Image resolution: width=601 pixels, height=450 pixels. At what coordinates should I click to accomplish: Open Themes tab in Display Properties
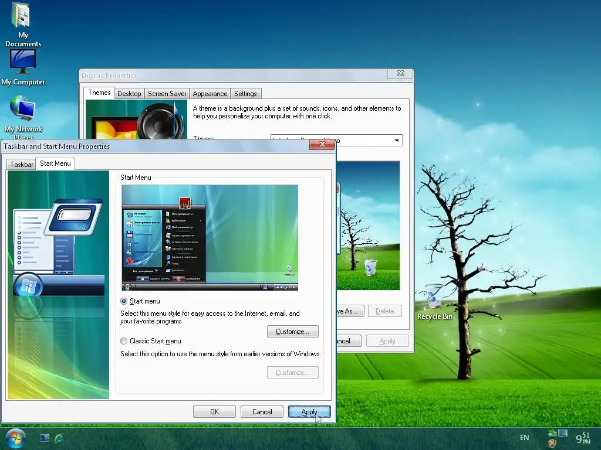99,93
